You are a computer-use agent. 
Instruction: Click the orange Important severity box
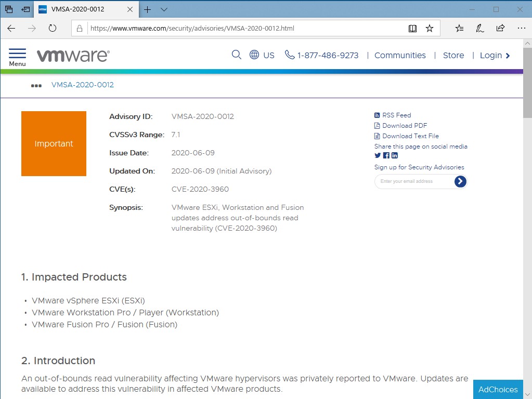(x=54, y=143)
